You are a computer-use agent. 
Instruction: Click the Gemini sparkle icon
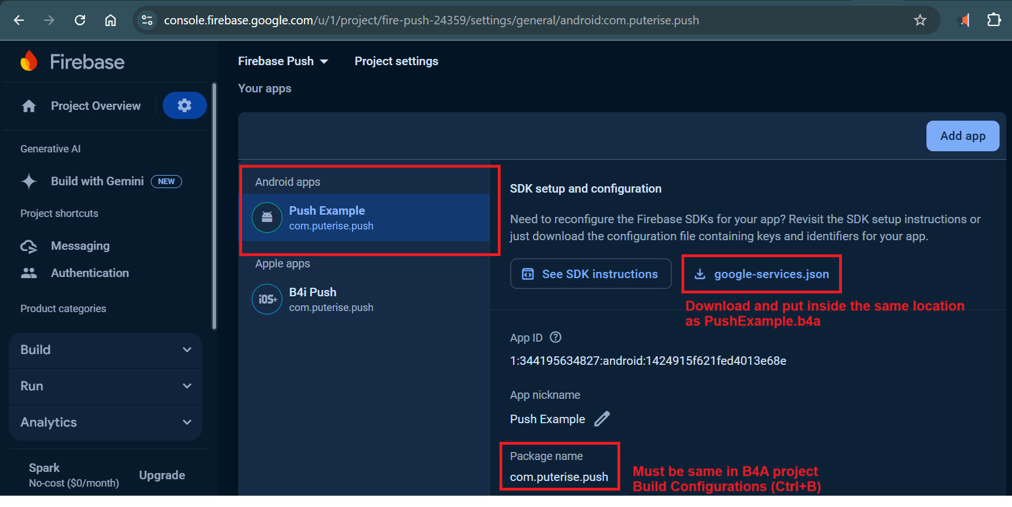29,181
